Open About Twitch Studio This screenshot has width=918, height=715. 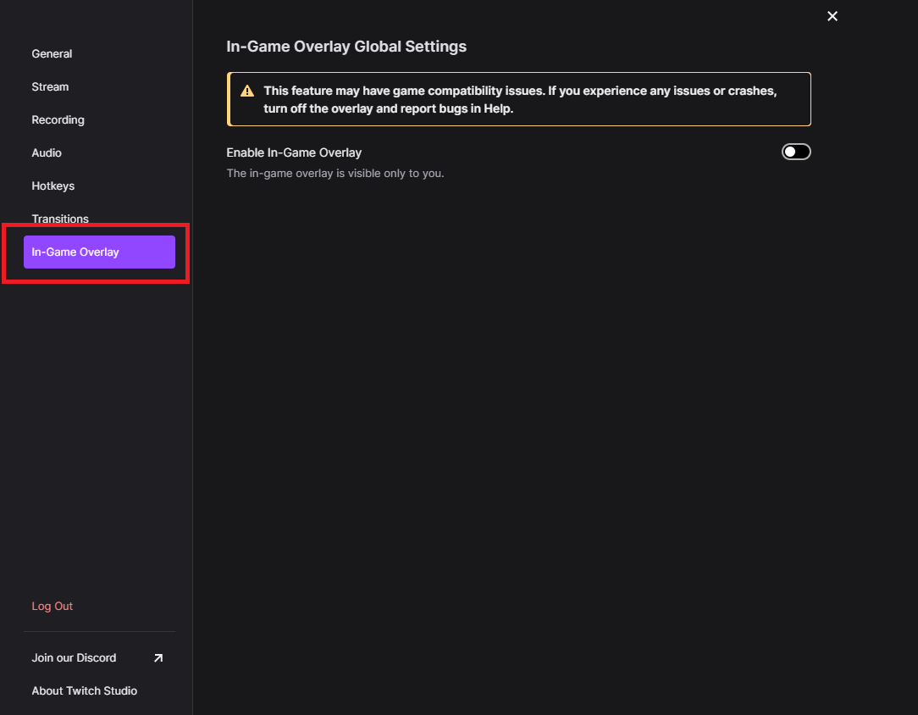point(85,691)
